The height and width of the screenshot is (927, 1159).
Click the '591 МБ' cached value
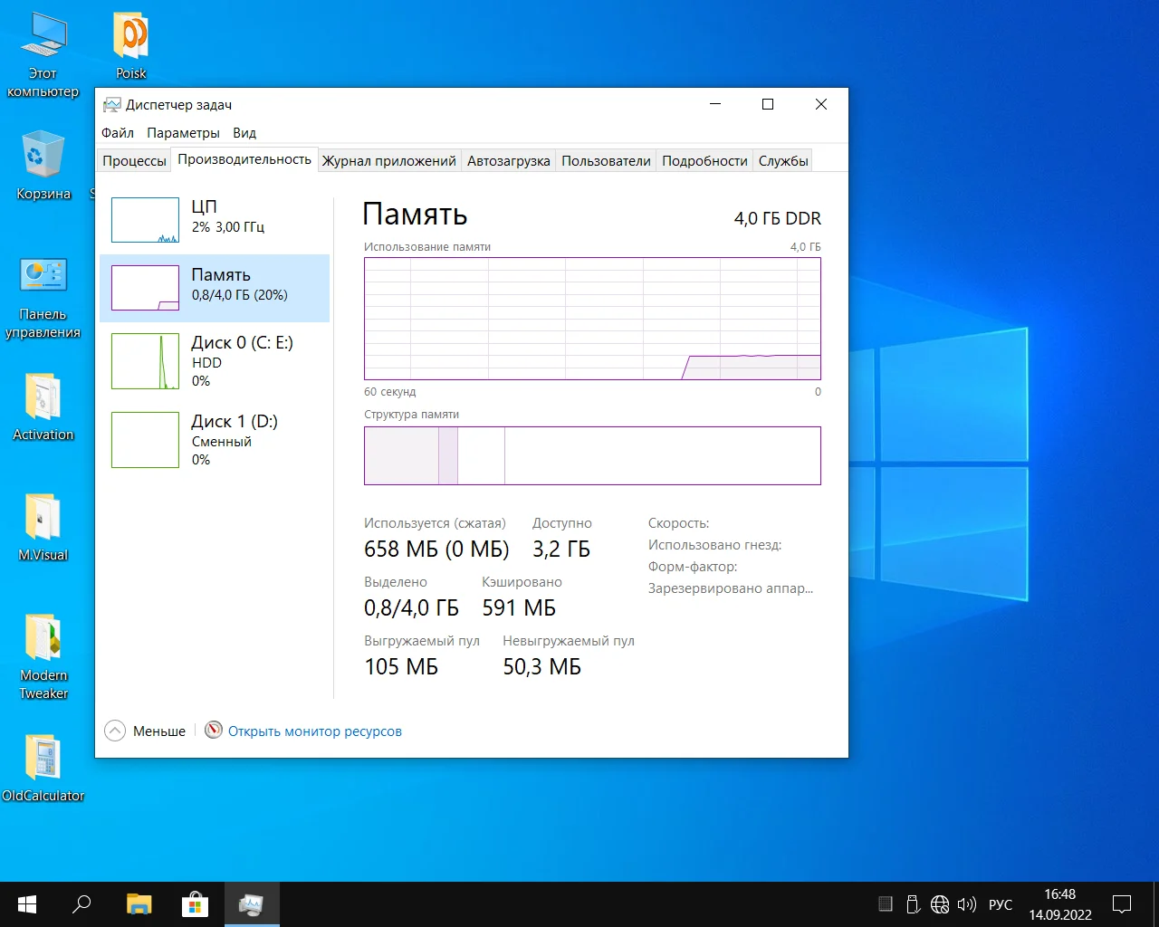click(519, 607)
